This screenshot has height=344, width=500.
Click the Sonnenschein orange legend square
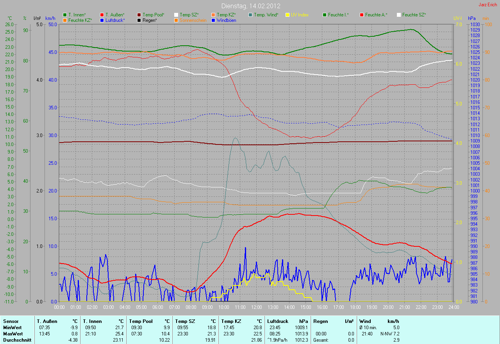pos(176,20)
